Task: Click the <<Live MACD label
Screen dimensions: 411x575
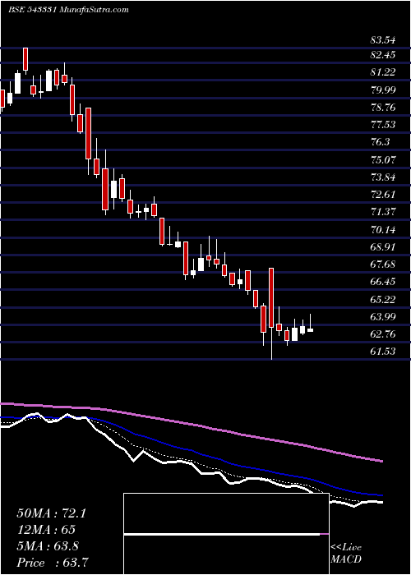Action: coord(346,554)
